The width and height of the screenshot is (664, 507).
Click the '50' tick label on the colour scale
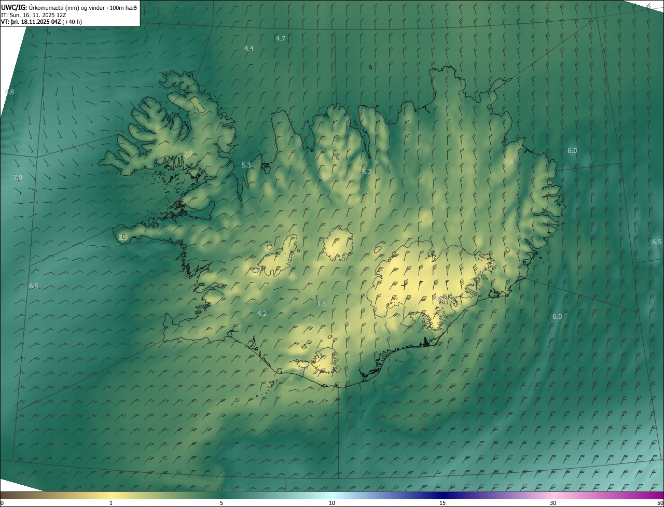(x=660, y=503)
